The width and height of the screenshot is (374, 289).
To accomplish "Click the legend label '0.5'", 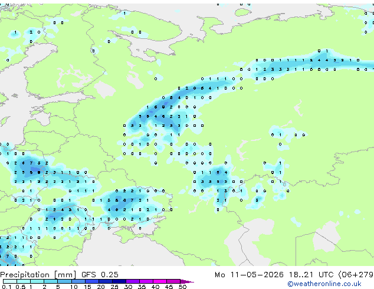I will pyautogui.click(x=21, y=287).
